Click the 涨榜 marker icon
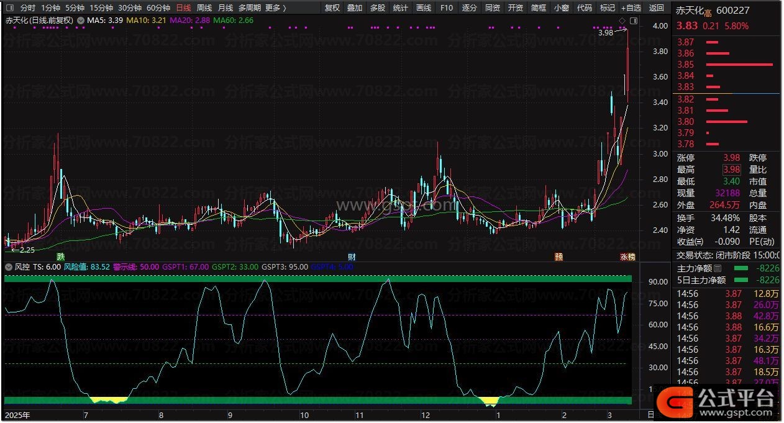The width and height of the screenshot is (784, 423). coord(627,257)
